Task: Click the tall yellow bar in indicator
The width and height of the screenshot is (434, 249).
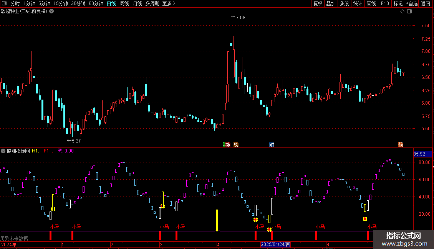Action: pyautogui.click(x=217, y=220)
